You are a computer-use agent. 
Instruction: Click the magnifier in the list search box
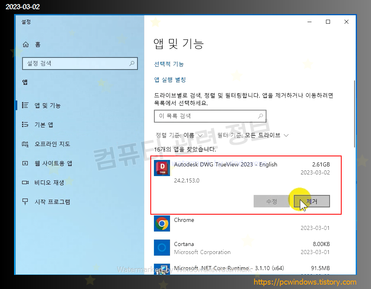point(260,116)
